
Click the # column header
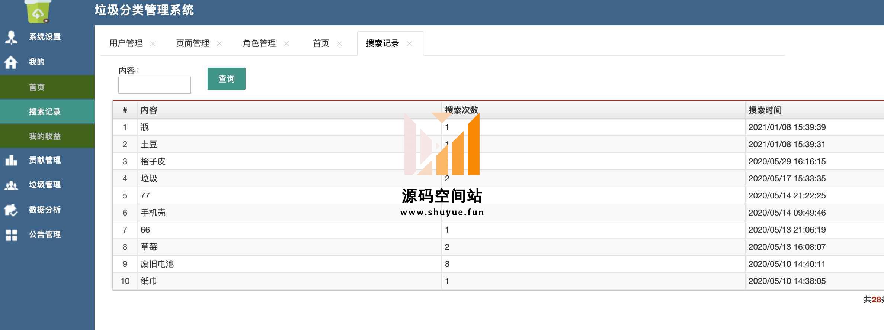click(x=125, y=110)
